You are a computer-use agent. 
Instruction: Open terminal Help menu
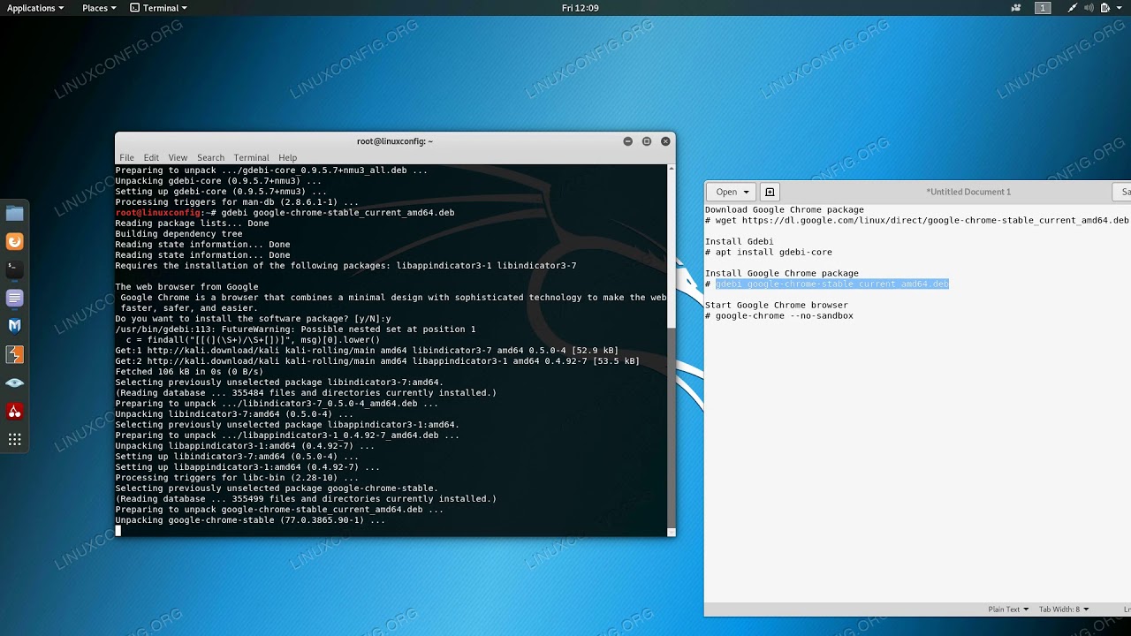[287, 157]
